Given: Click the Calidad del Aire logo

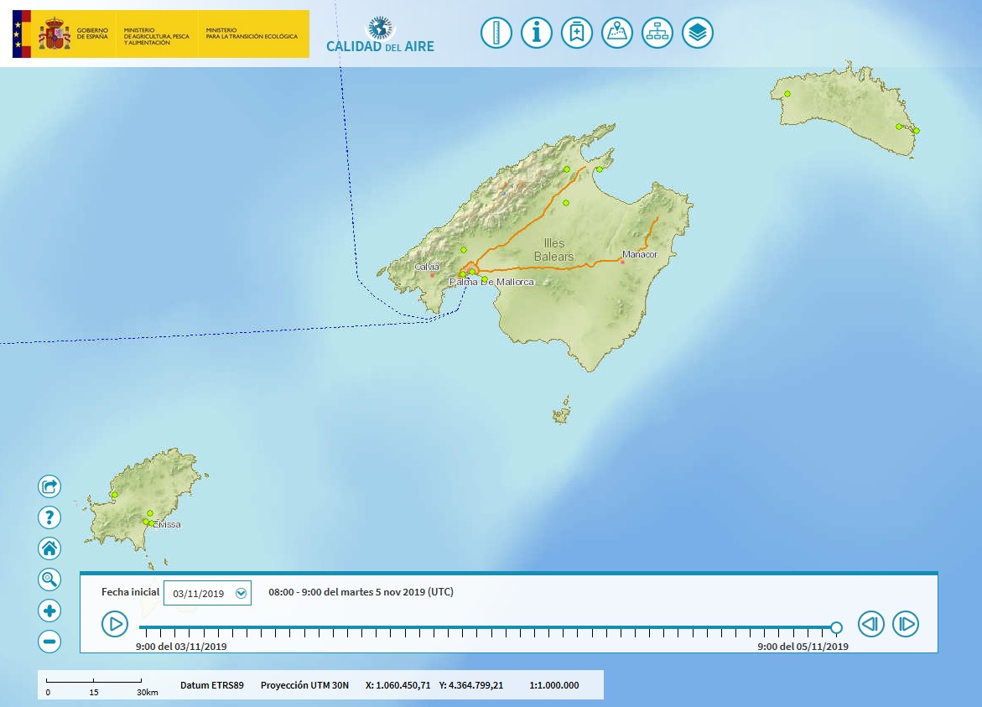Looking at the screenshot, I should [380, 34].
